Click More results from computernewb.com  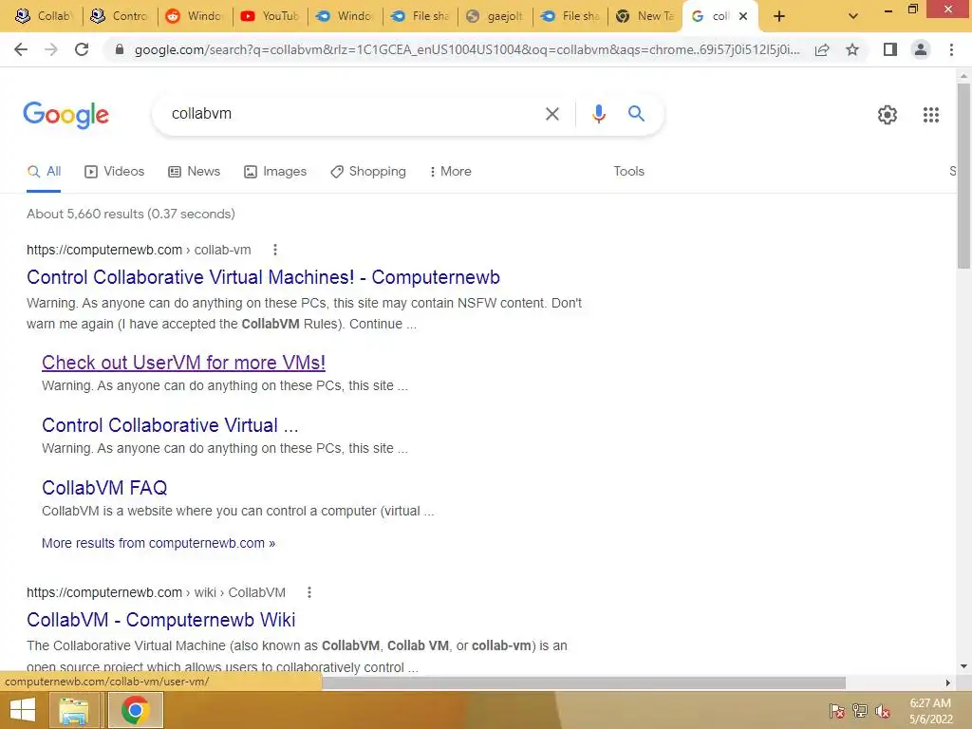(x=159, y=543)
